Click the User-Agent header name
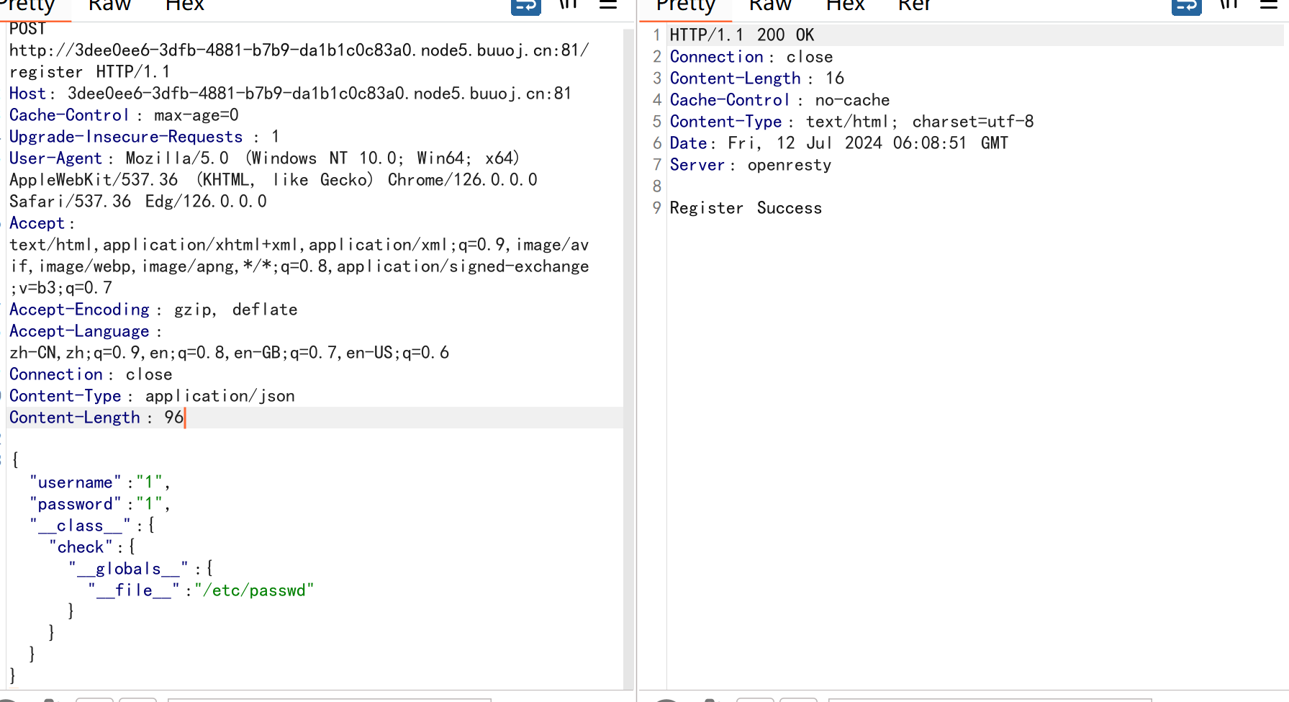This screenshot has height=702, width=1289. (55, 158)
